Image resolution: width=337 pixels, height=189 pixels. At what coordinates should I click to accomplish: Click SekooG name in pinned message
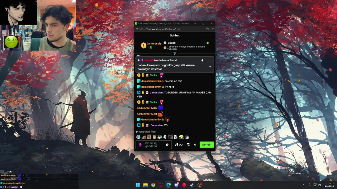[x=149, y=60]
